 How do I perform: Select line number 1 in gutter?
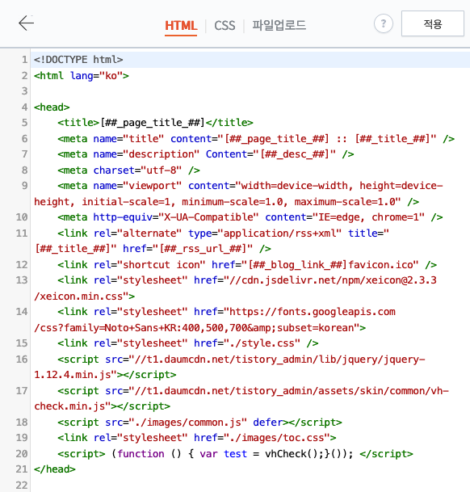tap(24, 59)
